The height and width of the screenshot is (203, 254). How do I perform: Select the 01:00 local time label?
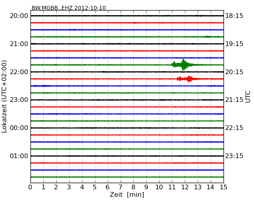pos(19,156)
